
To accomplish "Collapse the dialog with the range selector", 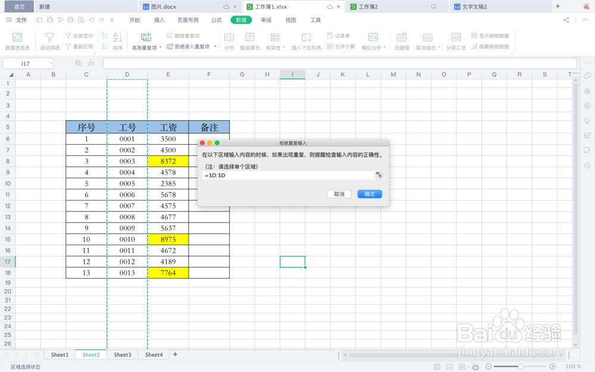I will pyautogui.click(x=379, y=175).
